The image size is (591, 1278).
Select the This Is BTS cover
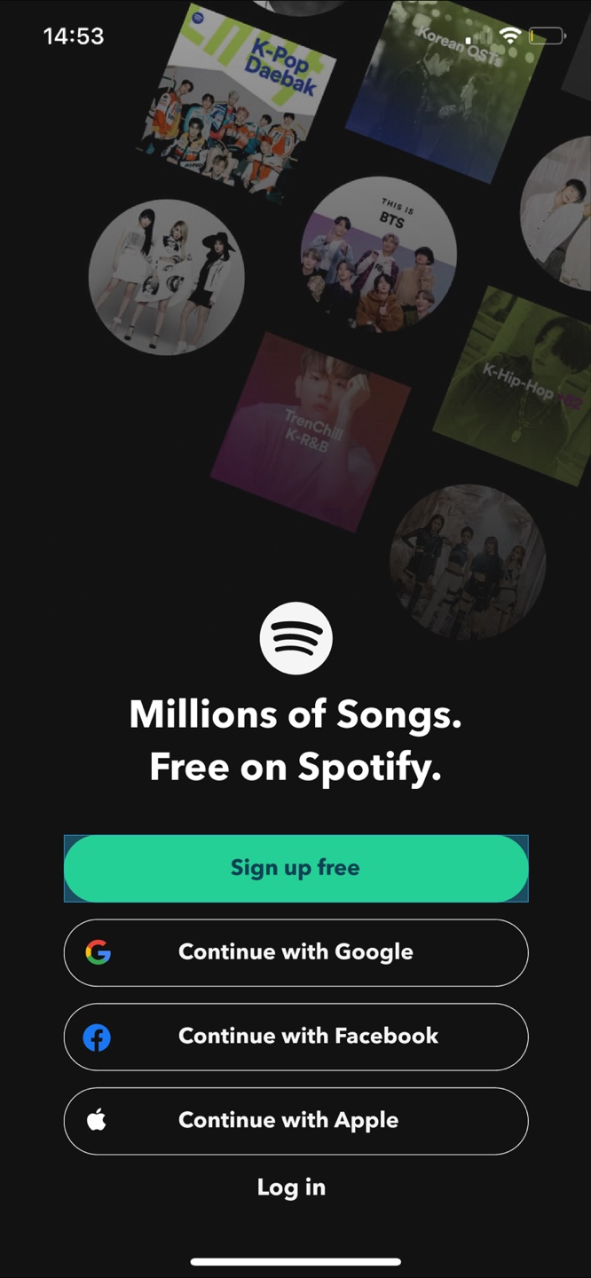point(379,255)
